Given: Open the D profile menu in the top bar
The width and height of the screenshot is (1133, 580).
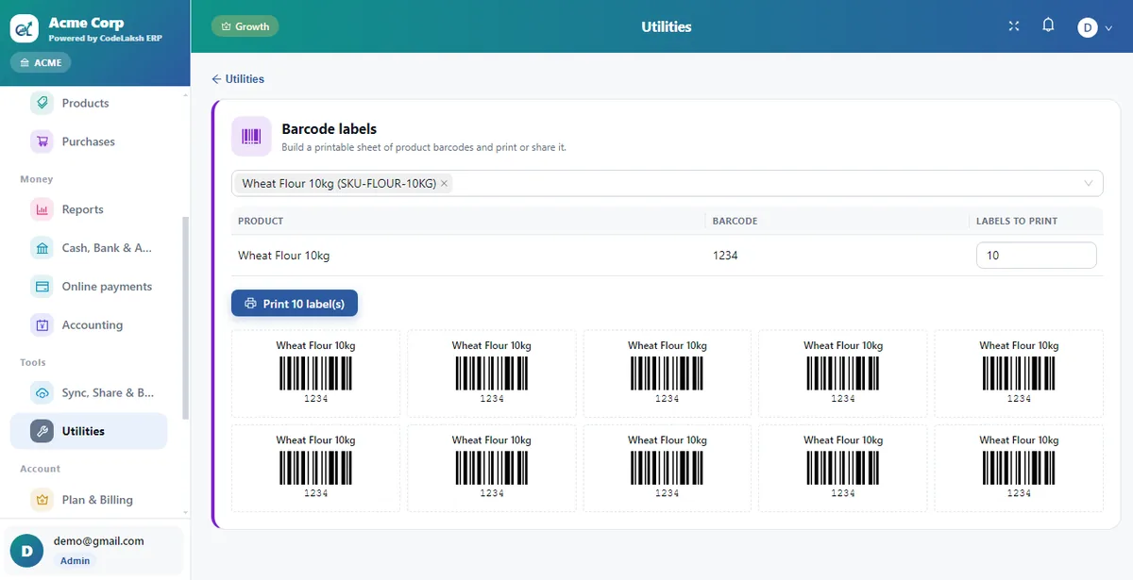Looking at the screenshot, I should coord(1095,26).
